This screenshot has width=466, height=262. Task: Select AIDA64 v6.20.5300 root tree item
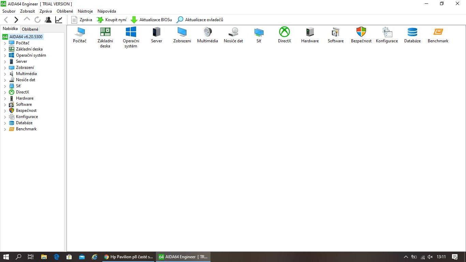(x=26, y=37)
